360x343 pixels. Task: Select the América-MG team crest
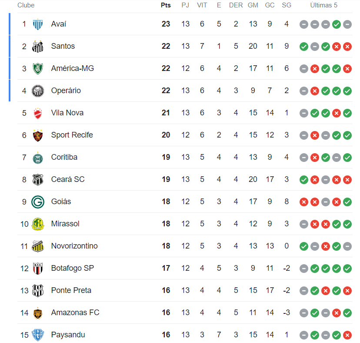coord(38,68)
